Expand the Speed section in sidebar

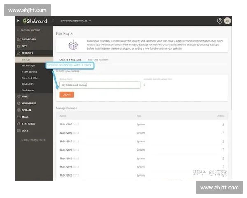click(26, 97)
